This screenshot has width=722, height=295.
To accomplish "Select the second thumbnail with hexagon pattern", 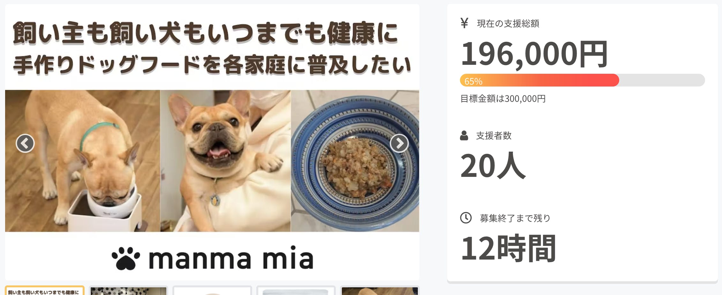I will pyautogui.click(x=128, y=291).
